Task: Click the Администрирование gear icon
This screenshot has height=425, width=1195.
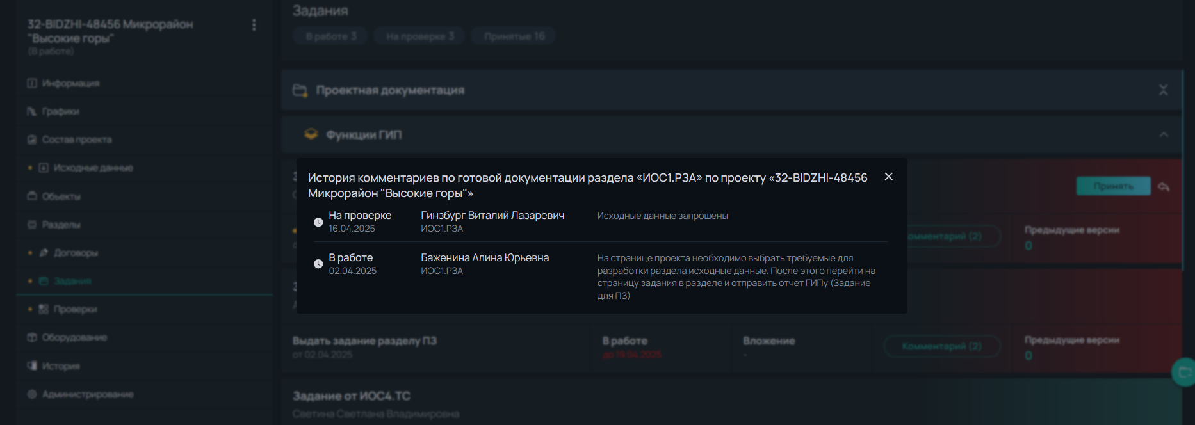Action: pos(32,394)
